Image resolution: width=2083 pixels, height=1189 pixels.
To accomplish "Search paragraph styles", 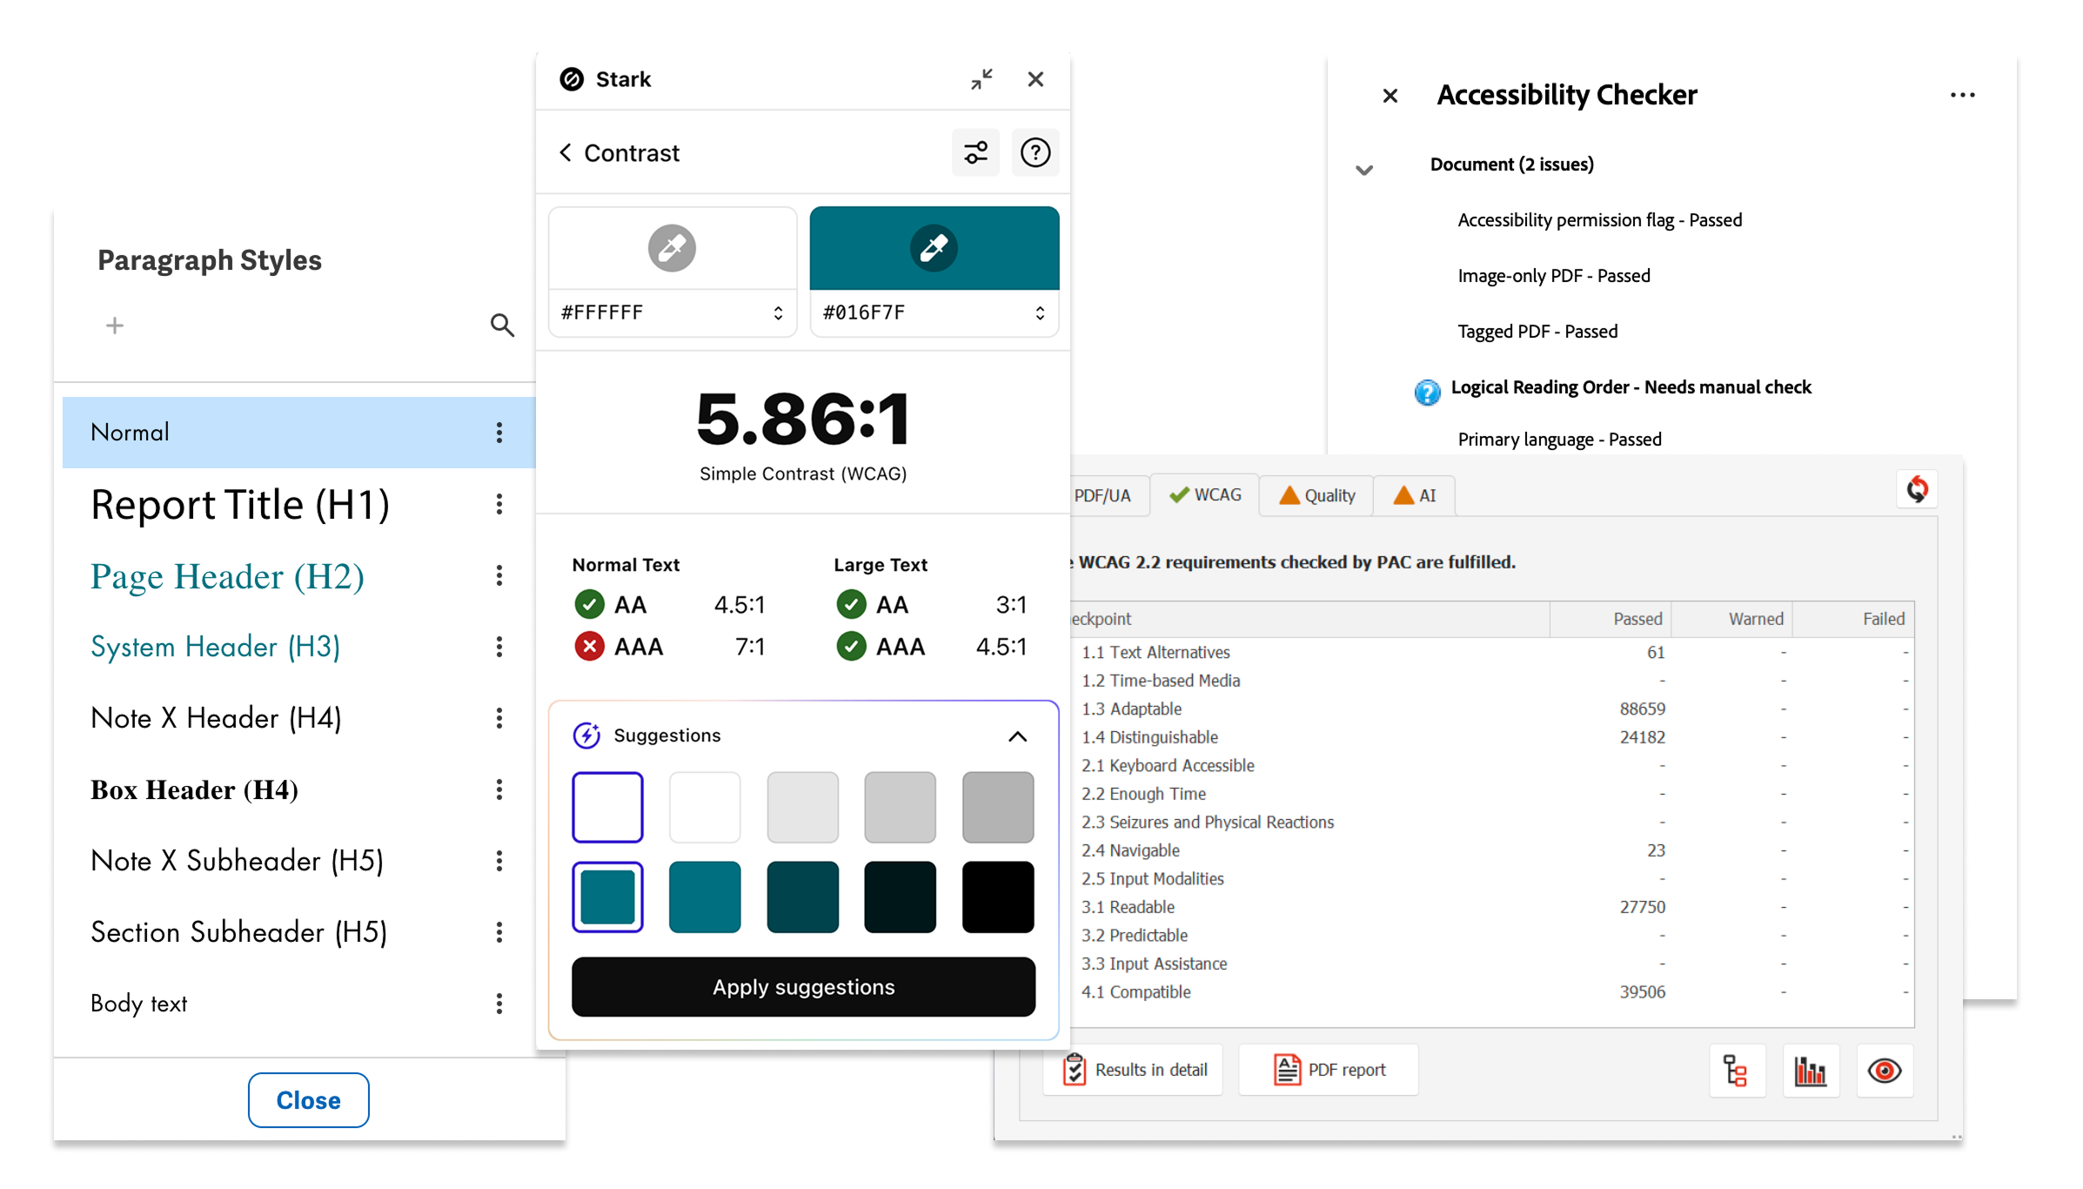I will point(502,326).
